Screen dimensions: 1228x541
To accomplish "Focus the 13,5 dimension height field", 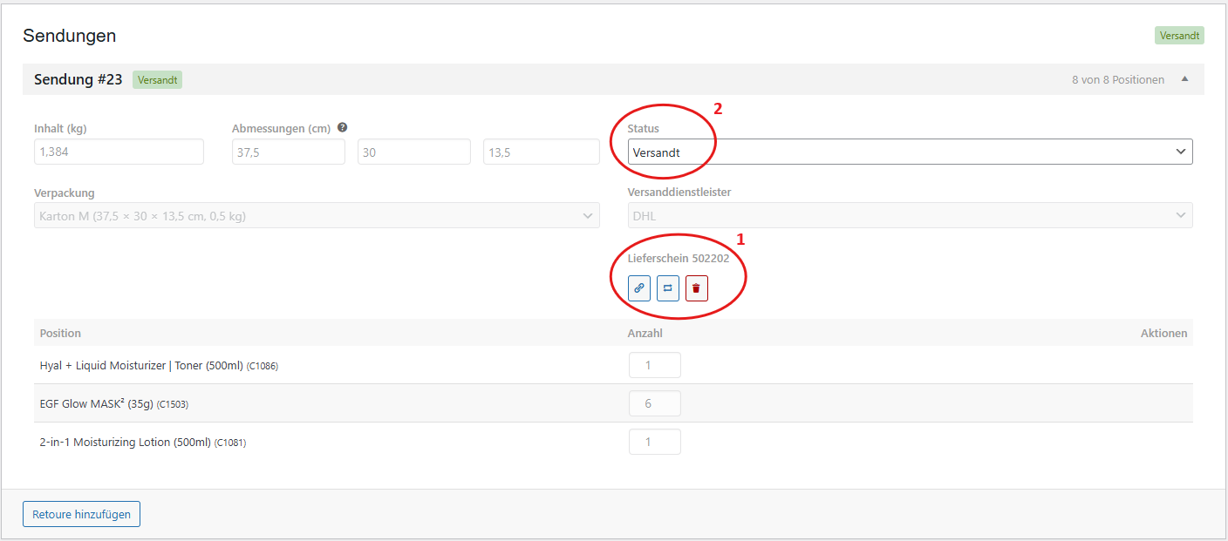I will pyautogui.click(x=541, y=152).
